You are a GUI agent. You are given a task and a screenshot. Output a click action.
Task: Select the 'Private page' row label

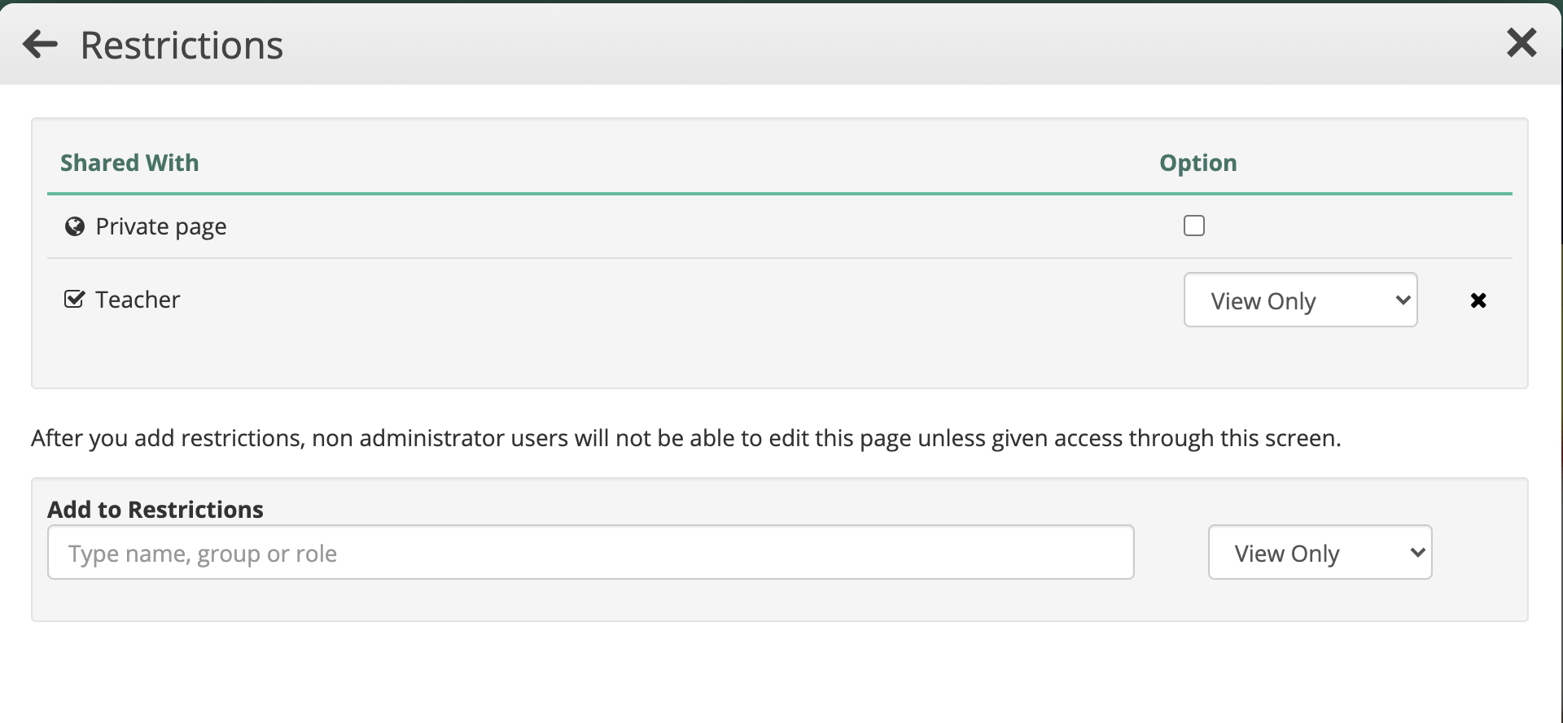click(x=161, y=226)
